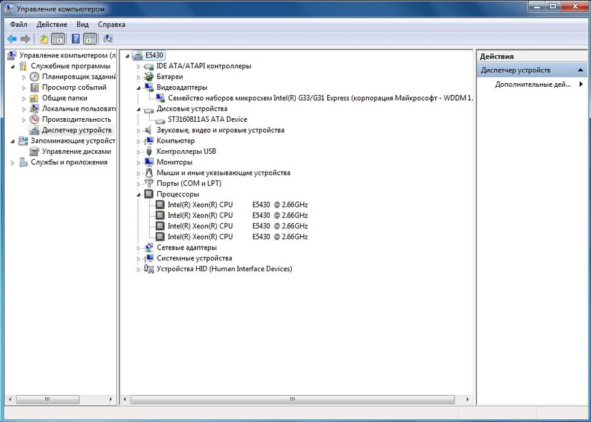
Task: Click the mice and pointing devices icon
Action: (x=149, y=173)
